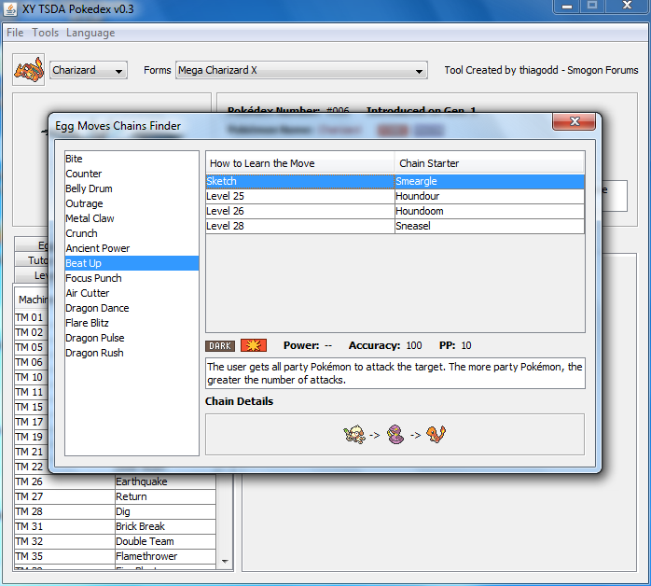Select Beat Up in the egg moves list
This screenshot has height=586, width=651.
click(132, 263)
